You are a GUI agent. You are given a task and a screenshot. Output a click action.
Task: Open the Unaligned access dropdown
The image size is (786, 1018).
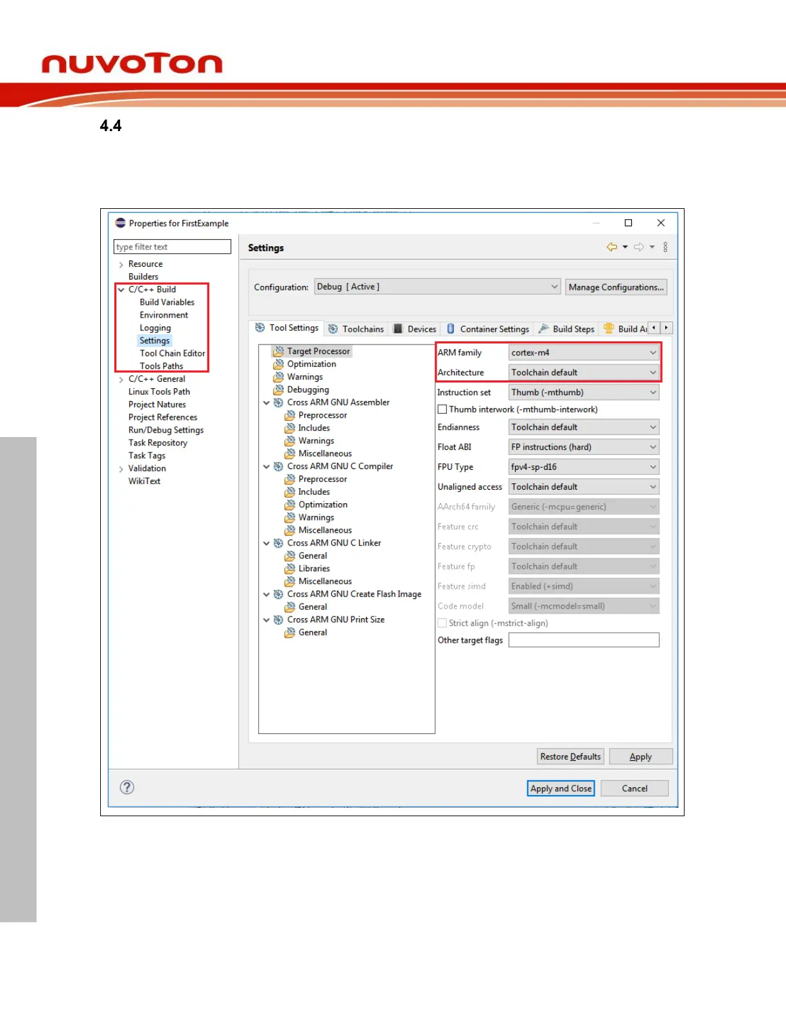[584, 487]
